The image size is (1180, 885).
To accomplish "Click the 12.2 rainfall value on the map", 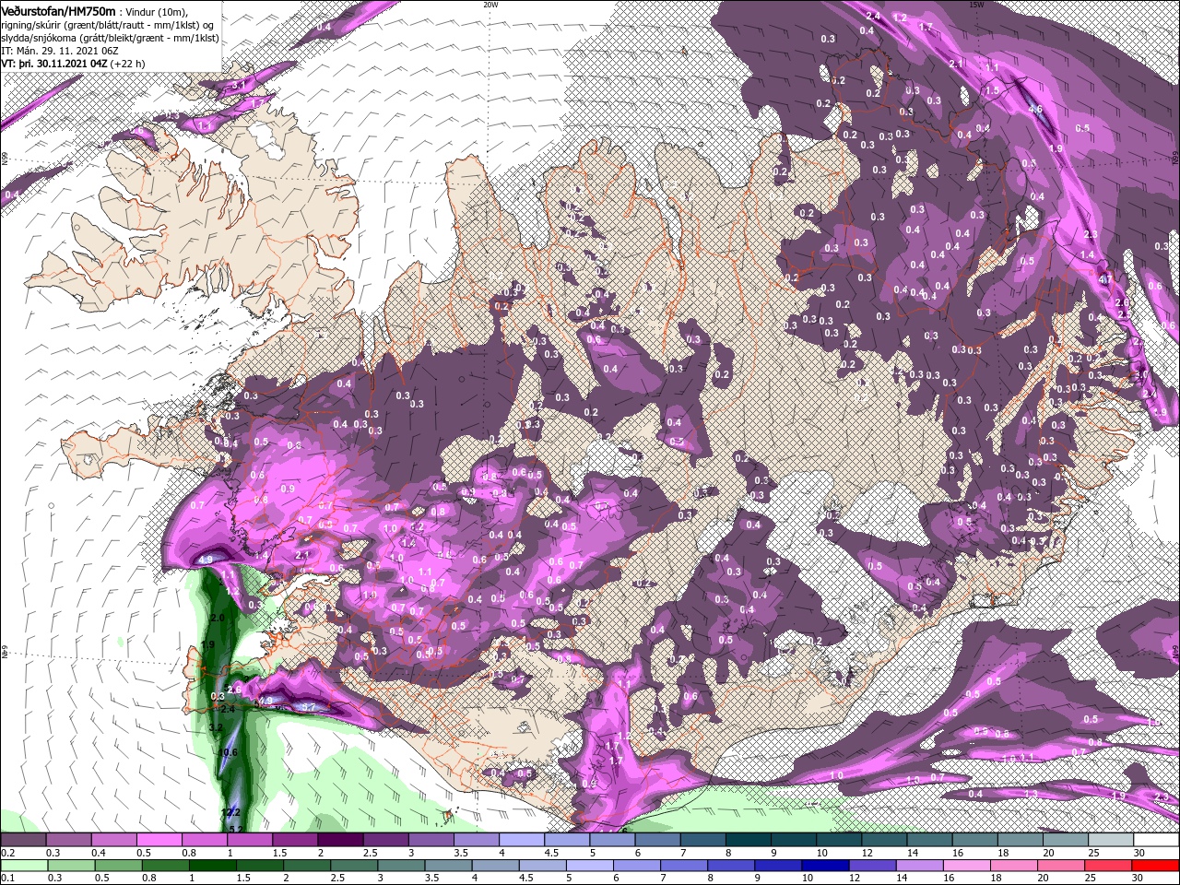I will 231,812.
